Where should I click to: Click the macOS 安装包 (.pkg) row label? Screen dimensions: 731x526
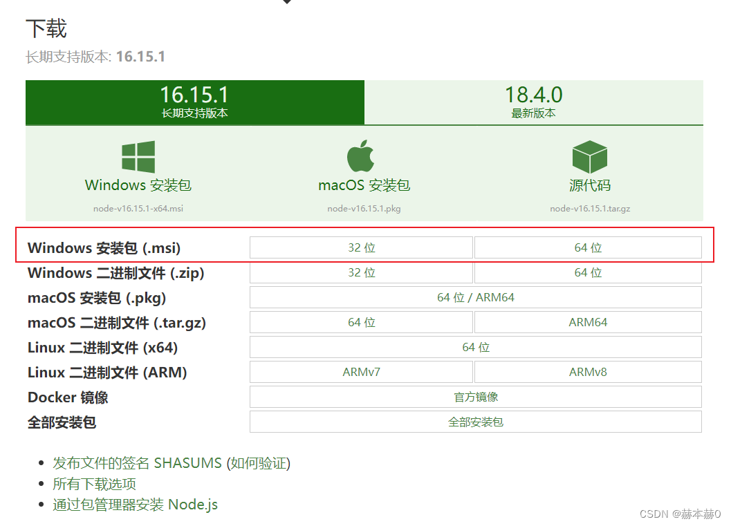[x=97, y=298]
